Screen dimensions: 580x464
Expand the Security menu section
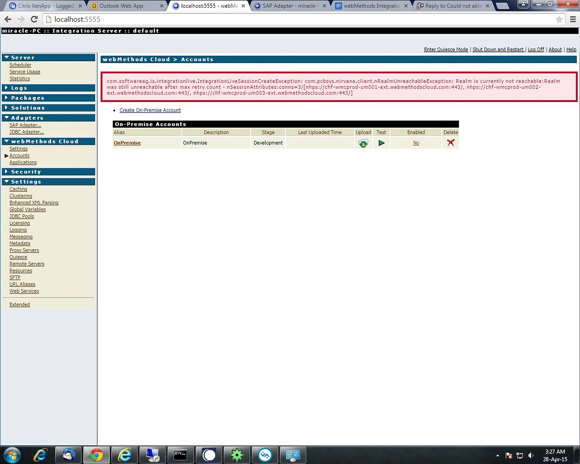(49, 172)
